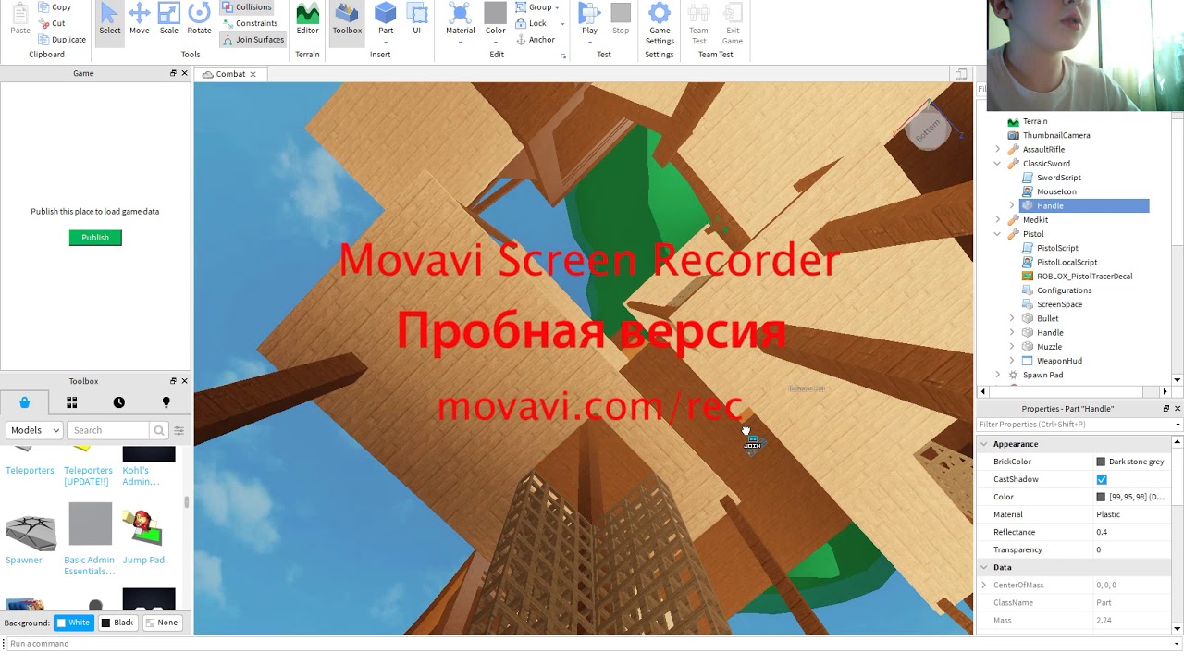Open the Lock dropdown
Image resolution: width=1184 pixels, height=666 pixels.
pos(539,23)
